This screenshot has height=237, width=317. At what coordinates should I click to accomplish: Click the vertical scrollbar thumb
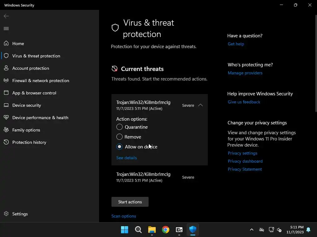316,63
